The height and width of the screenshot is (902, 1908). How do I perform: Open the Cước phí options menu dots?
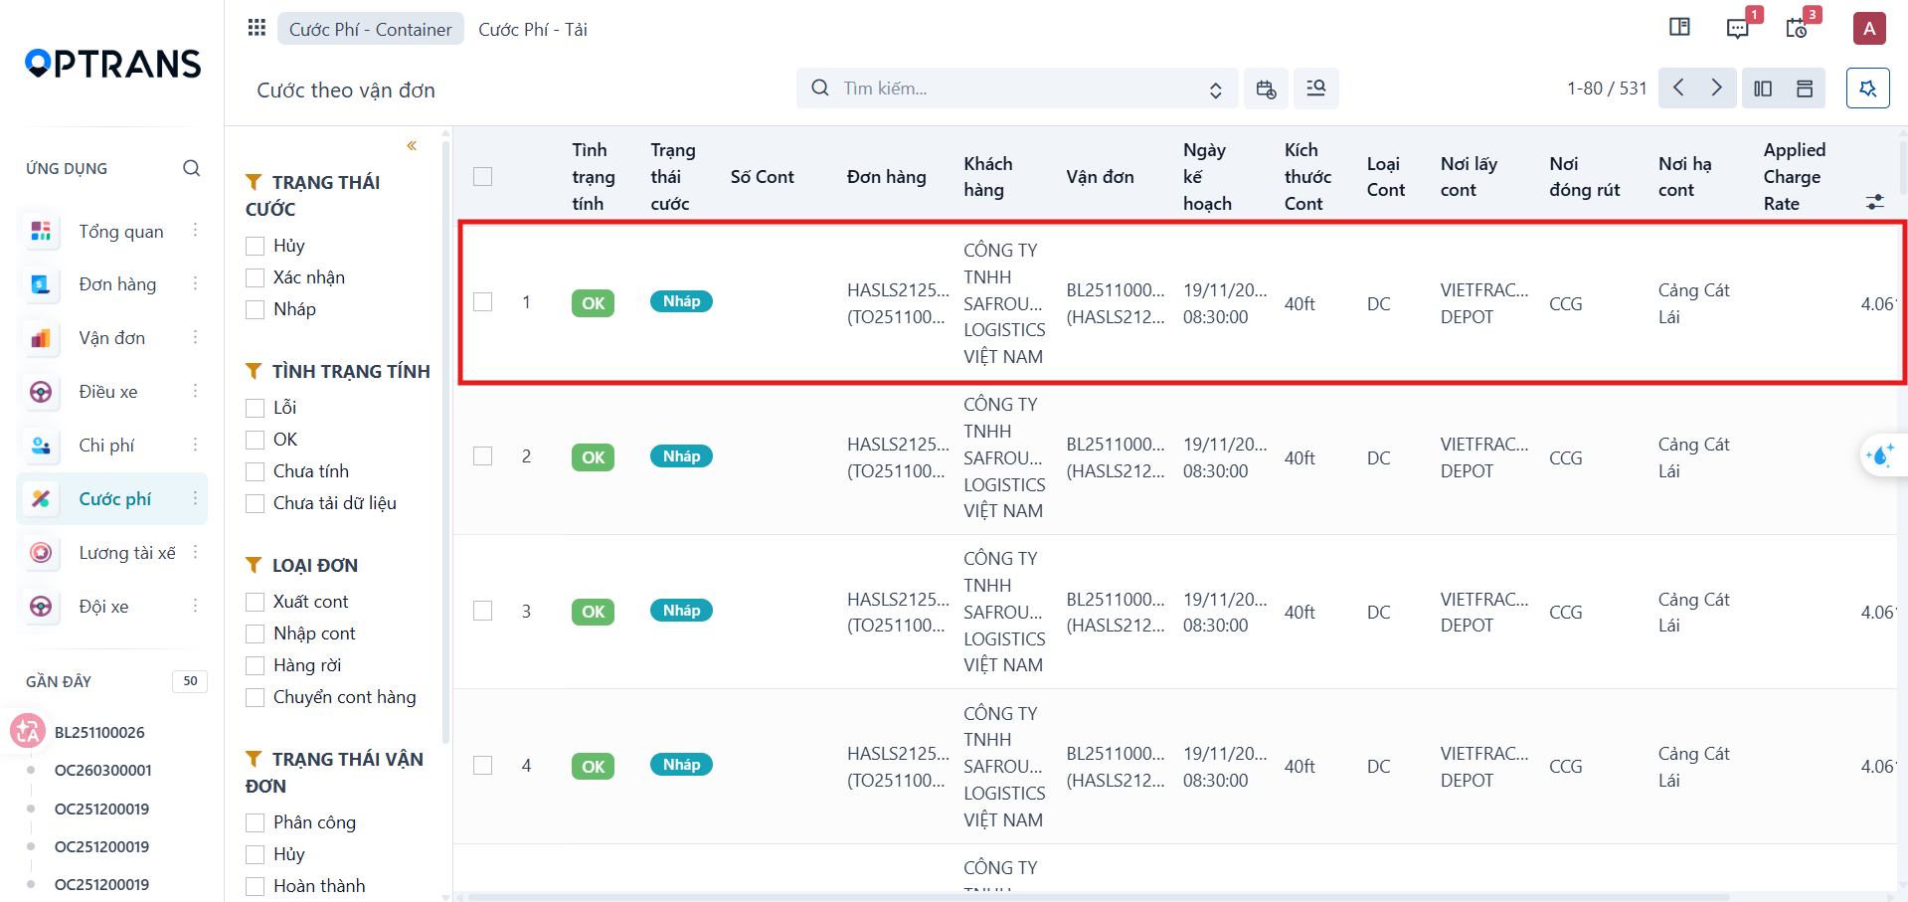(x=195, y=498)
